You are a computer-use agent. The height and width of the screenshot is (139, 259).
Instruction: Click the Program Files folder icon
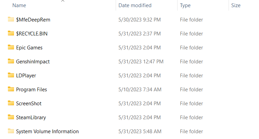(11, 89)
